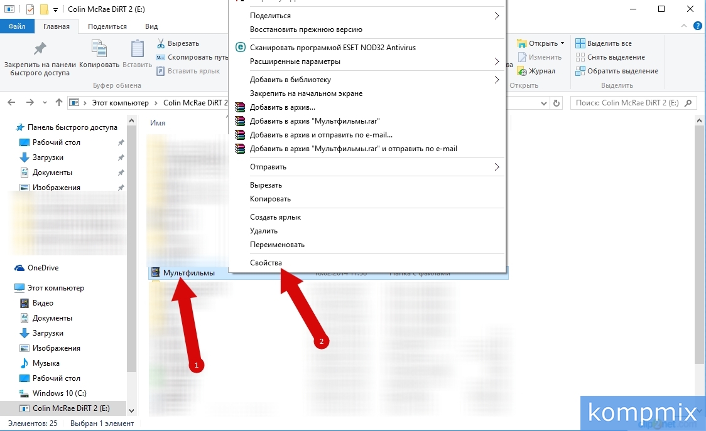Expand the Добавить в библиотеку submenu

click(x=497, y=80)
